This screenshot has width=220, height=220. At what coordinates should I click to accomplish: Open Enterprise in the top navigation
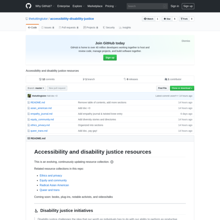63,6
